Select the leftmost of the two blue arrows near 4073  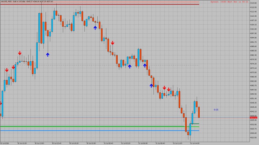tap(130, 66)
